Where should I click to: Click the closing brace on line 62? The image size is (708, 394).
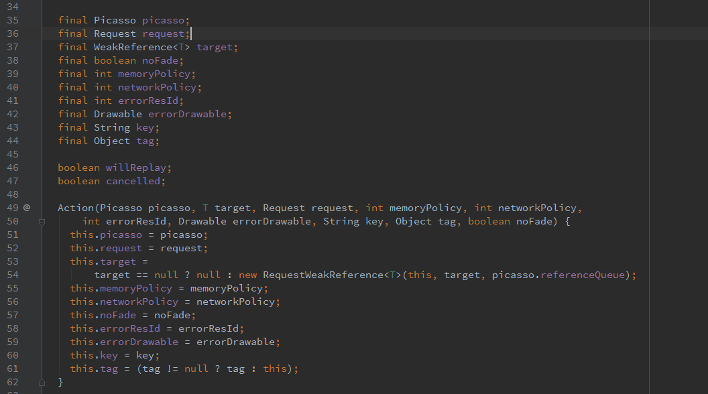tap(60, 382)
